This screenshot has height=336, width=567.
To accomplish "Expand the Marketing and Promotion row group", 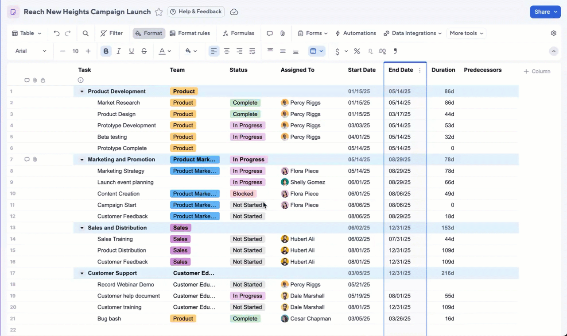I will [x=82, y=159].
